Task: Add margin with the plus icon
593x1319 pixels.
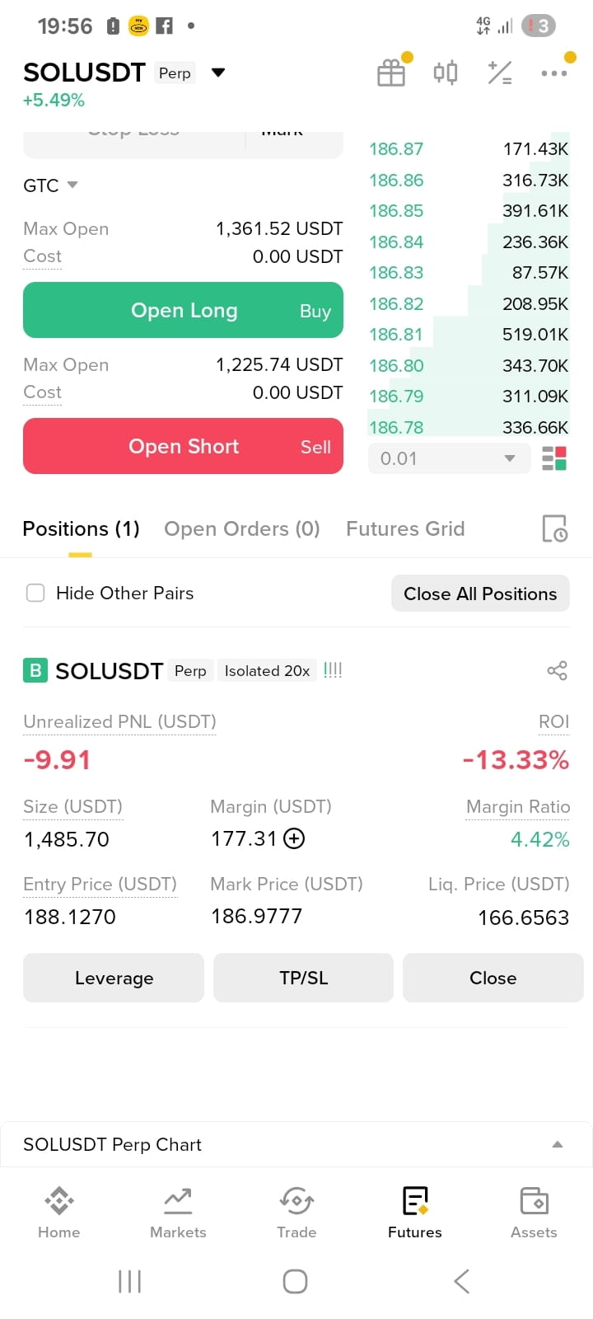Action: pos(294,838)
